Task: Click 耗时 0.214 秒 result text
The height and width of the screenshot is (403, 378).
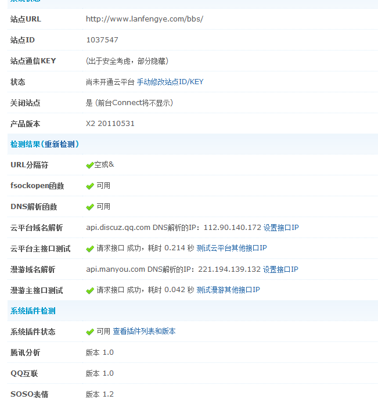Action: coord(171,248)
